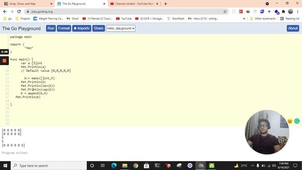Screen dimensions: 302x170
Task: Click the comment // Default value [0,0,0,0,0]
Action: click(46, 71)
